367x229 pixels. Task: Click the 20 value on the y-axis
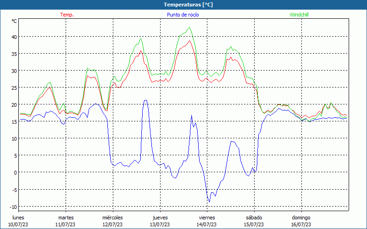tap(14, 104)
